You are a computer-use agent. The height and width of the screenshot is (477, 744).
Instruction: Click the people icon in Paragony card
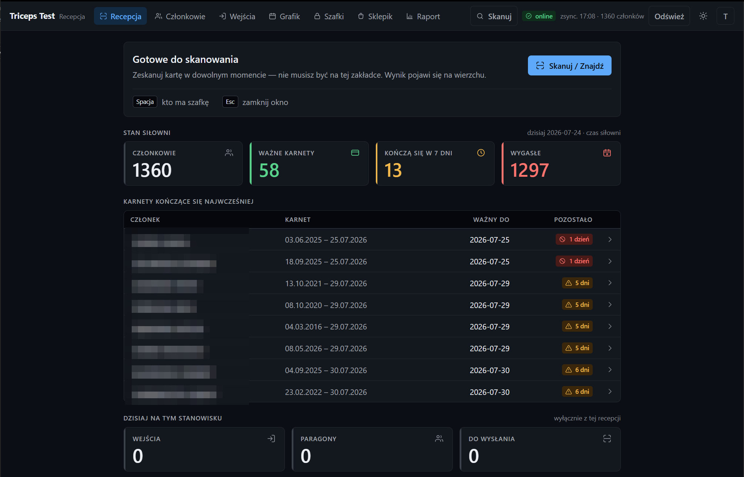click(x=439, y=439)
